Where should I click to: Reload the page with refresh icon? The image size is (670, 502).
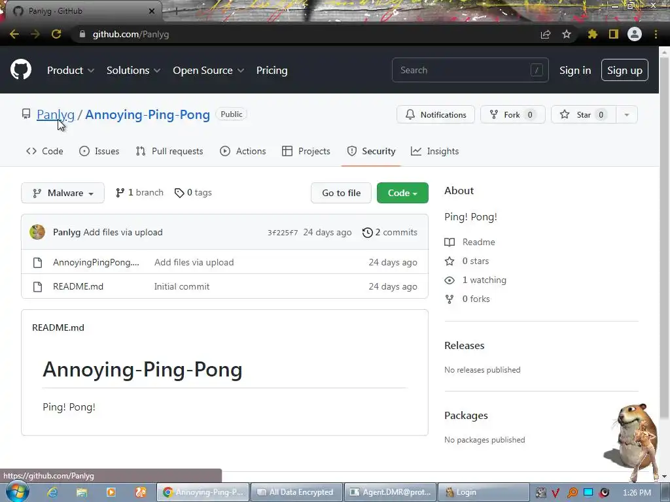[56, 34]
